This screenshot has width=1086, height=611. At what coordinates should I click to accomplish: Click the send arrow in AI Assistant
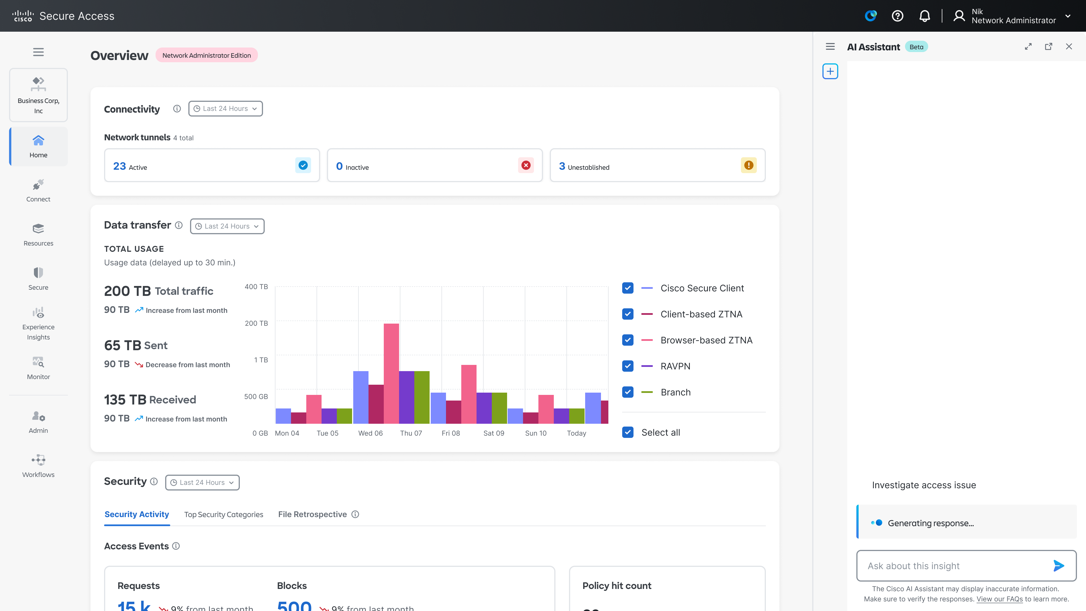click(1058, 565)
